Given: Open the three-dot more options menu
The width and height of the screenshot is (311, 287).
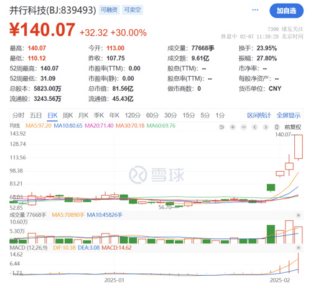Looking at the screenshot, I should coord(255,10).
